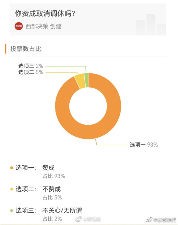This screenshot has width=178, height=225.
Task: Click the Weibo logo beside @老板联播
Action: coord(150,220)
